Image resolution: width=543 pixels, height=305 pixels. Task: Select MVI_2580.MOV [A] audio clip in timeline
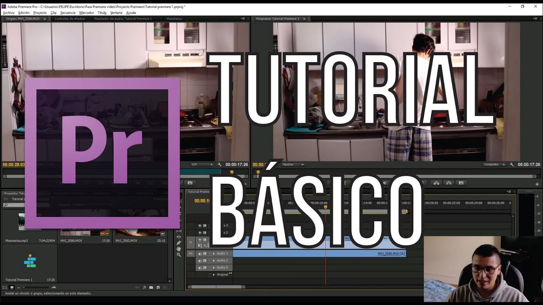click(319, 254)
